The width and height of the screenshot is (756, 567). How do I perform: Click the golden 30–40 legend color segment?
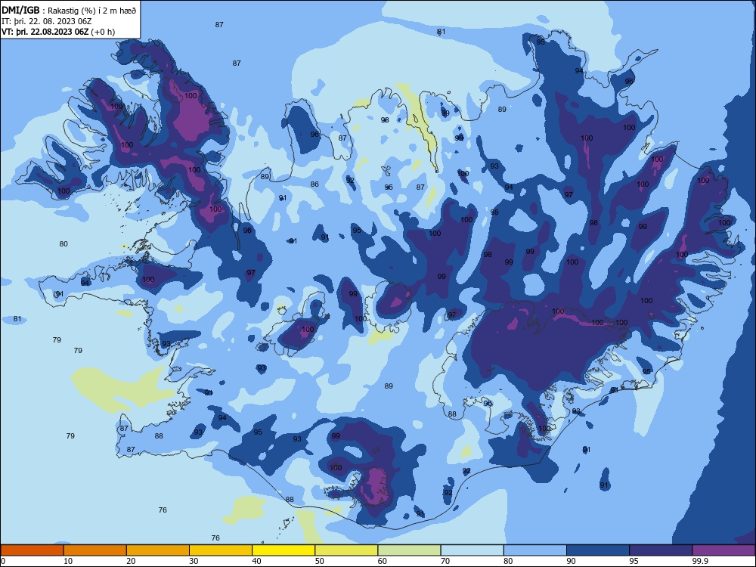pyautogui.click(x=221, y=550)
